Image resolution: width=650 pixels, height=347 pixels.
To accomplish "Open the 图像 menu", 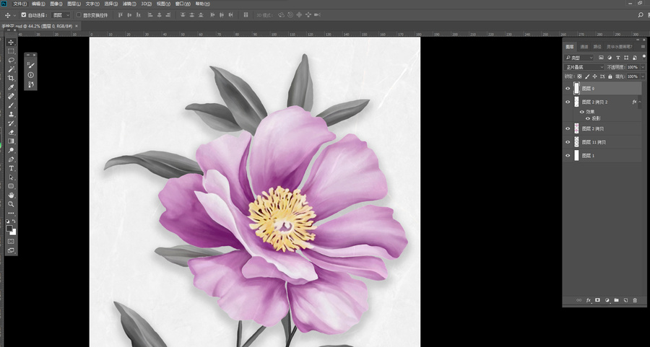I will [x=56, y=4].
